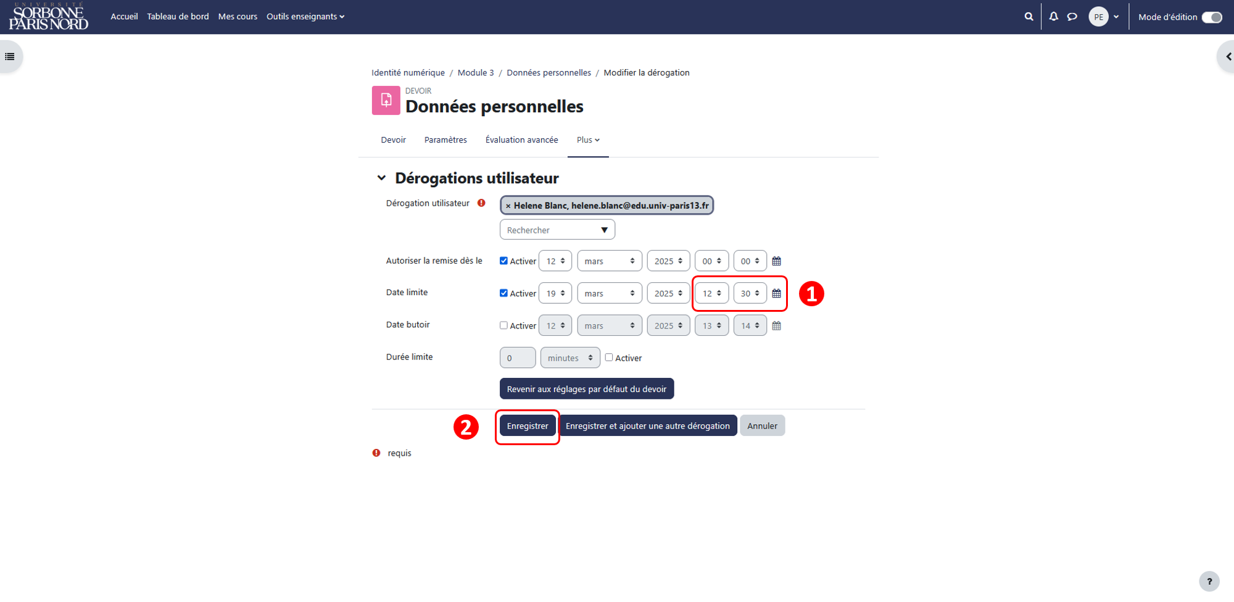Uncheck Activer for Date limite
The height and width of the screenshot is (602, 1234).
point(503,293)
